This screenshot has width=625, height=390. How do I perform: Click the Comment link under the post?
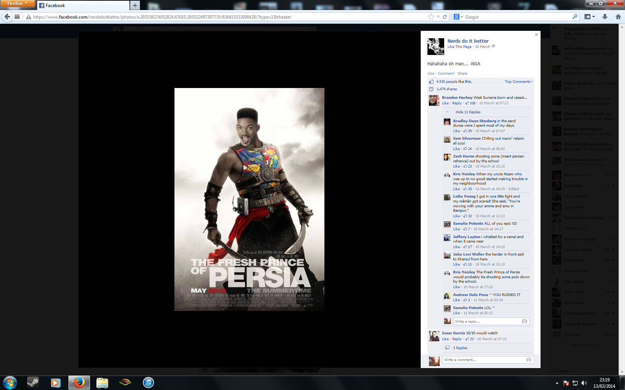(x=446, y=74)
